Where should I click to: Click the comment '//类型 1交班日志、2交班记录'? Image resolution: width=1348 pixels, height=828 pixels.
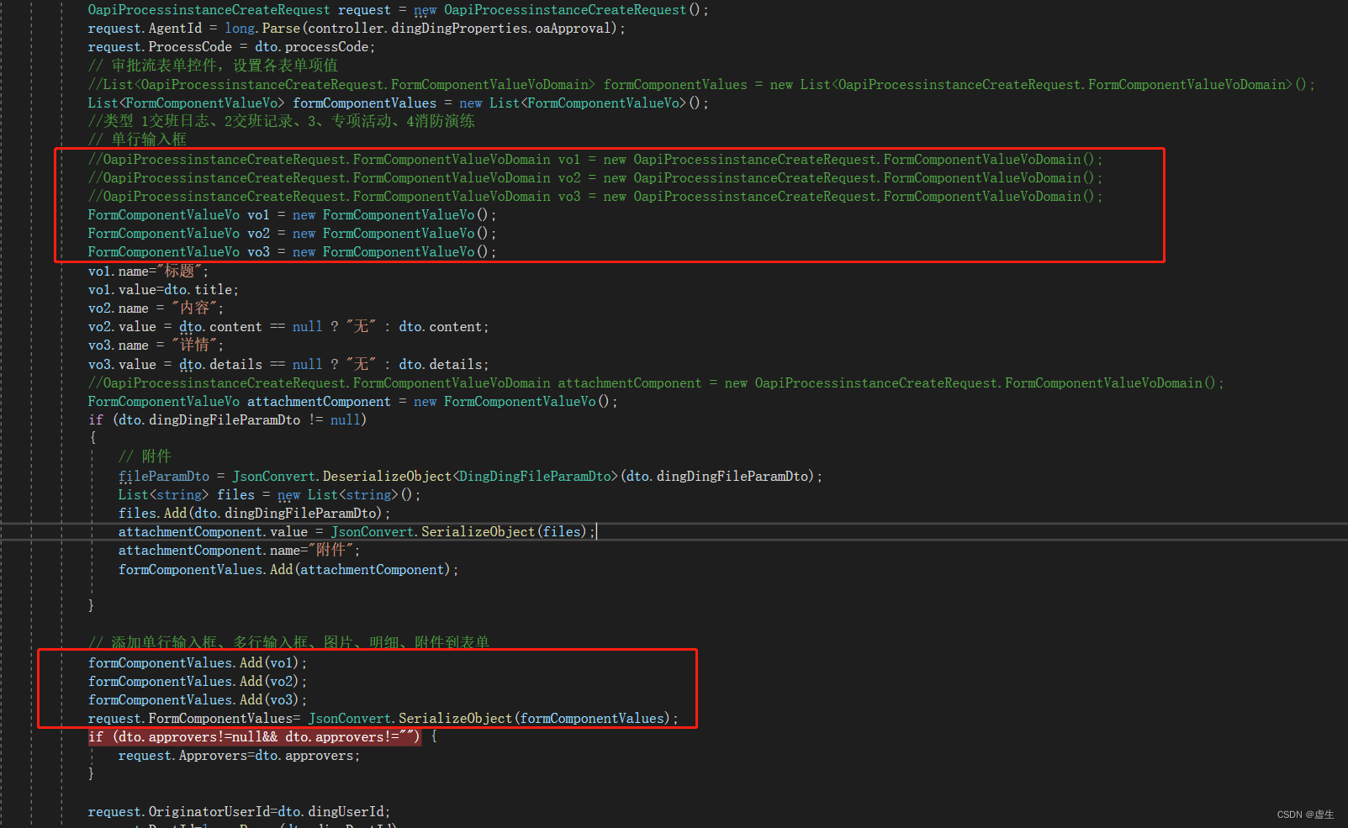[x=281, y=121]
